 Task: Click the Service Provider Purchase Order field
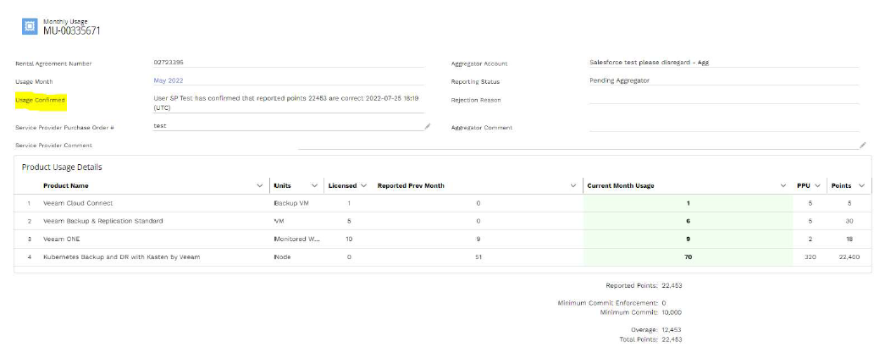[288, 126]
